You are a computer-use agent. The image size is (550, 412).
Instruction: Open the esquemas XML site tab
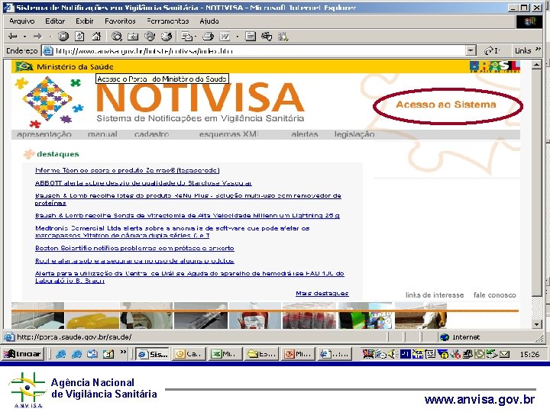[228, 134]
